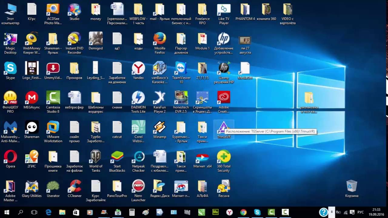Viewport: 388px width, 218px height.
Task: Launch the 2ГИС desktop shortcut
Action: [x=32, y=159]
